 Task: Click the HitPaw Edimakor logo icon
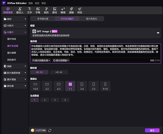4,3
